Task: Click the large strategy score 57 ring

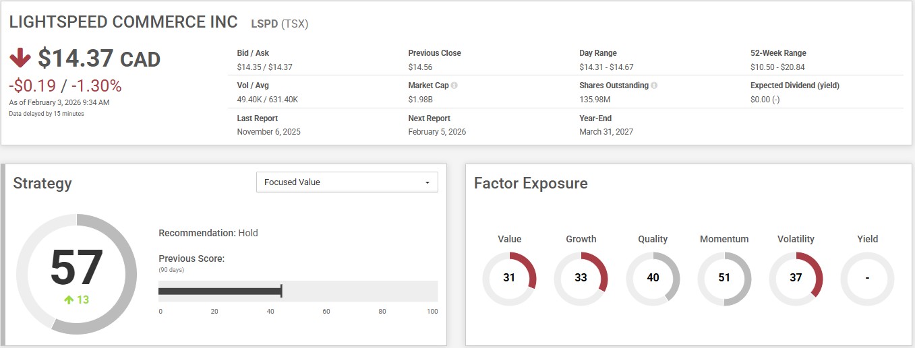Action: 76,273
